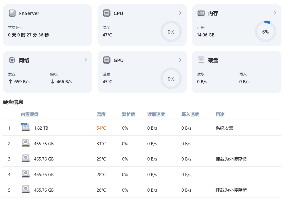The height and width of the screenshot is (198, 283).
Task: Click the GPU chip icon
Action: (x=107, y=60)
